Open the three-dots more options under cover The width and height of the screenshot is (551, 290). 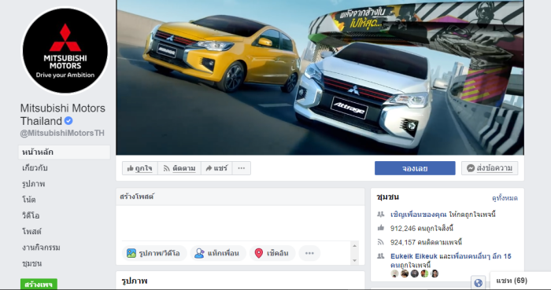[242, 168]
